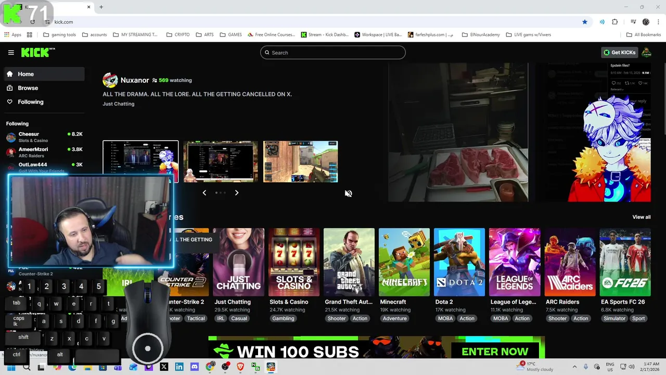Click the Simulator tag under EA Sports FC 26
The width and height of the screenshot is (666, 375).
click(614, 318)
